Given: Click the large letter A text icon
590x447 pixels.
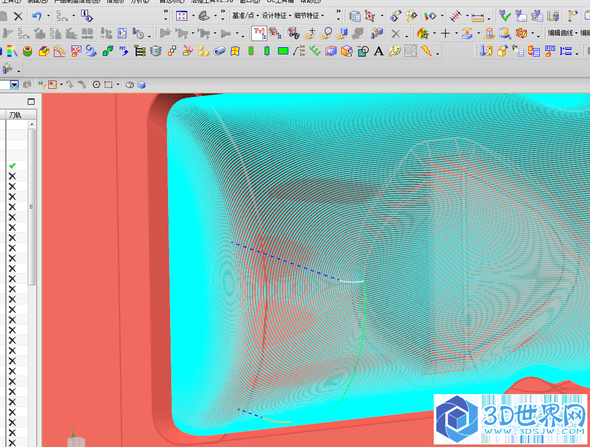Looking at the screenshot, I should tap(379, 51).
